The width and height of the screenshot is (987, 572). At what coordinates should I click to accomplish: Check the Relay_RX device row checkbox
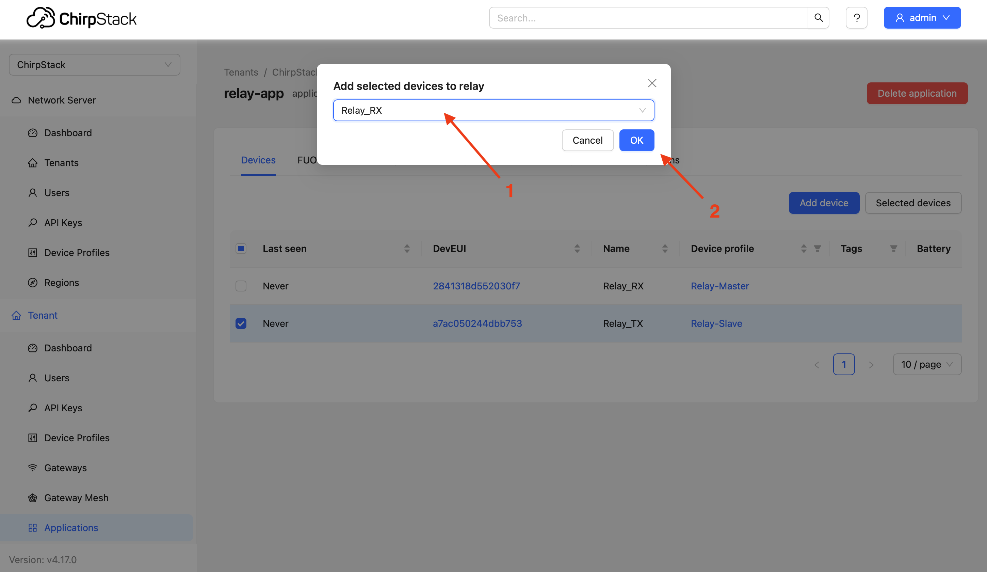[241, 286]
